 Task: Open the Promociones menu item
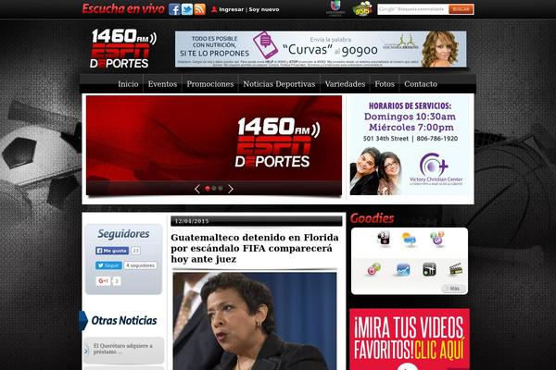(x=210, y=84)
